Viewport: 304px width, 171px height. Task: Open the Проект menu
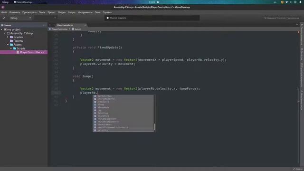coord(52,12)
